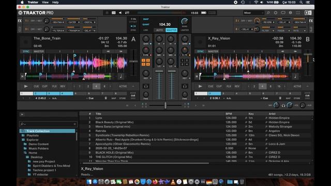
Task: Select Playlists in the browser tree
Action: tap(33, 135)
